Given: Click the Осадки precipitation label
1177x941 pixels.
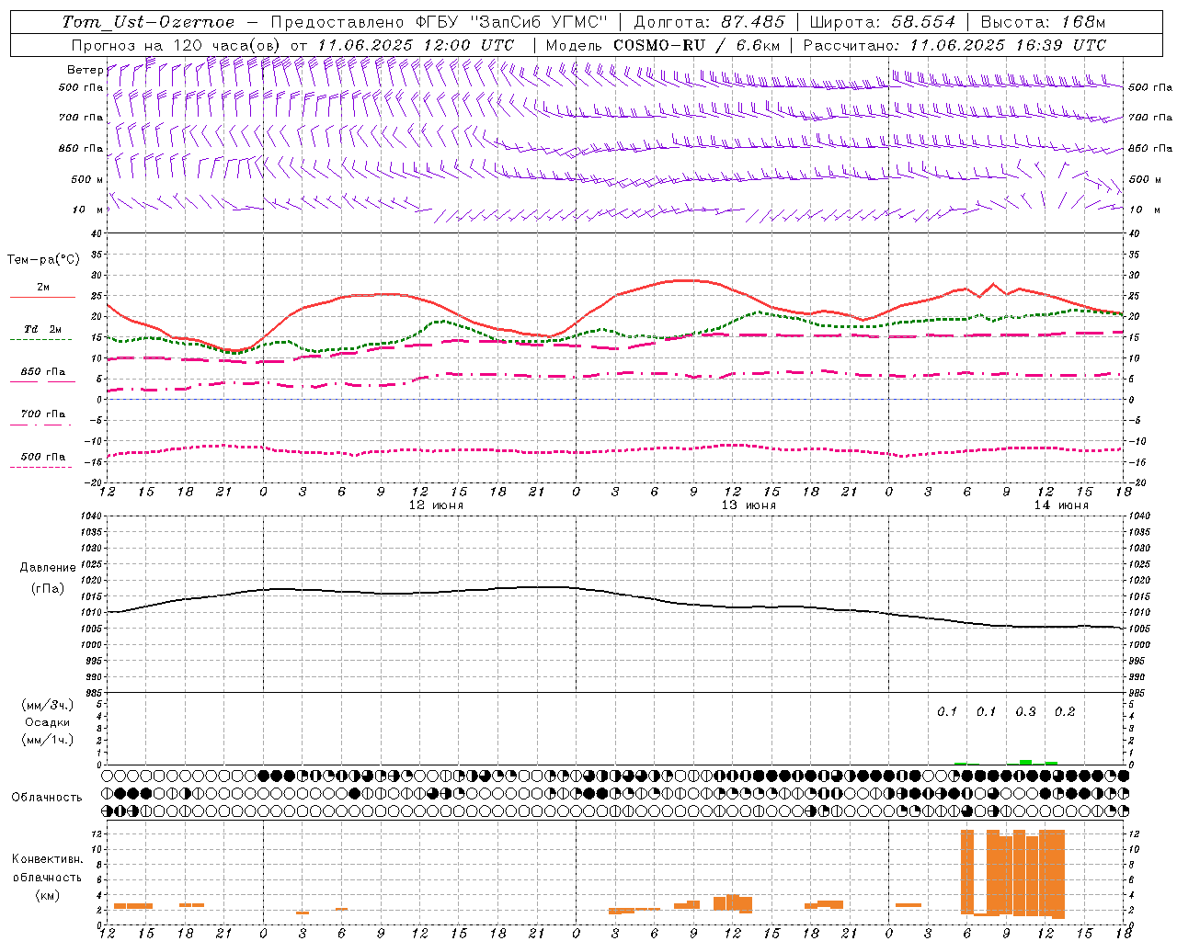Looking at the screenshot, I should point(48,722).
